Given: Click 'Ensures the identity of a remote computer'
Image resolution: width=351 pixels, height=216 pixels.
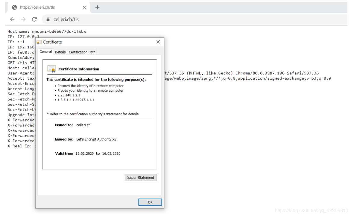Looking at the screenshot, I should [90, 86].
